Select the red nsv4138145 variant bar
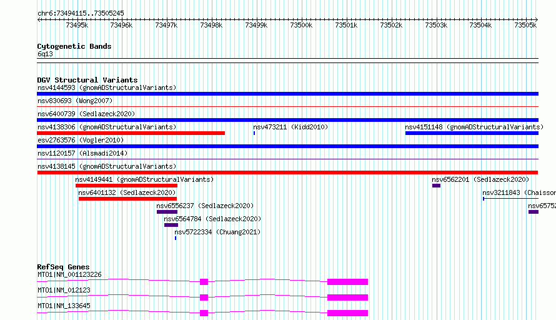The image size is (556, 320). 287,172
